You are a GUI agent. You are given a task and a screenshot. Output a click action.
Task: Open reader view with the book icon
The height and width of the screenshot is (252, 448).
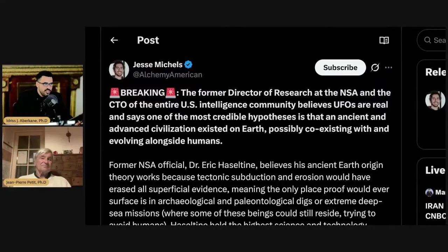(x=384, y=40)
